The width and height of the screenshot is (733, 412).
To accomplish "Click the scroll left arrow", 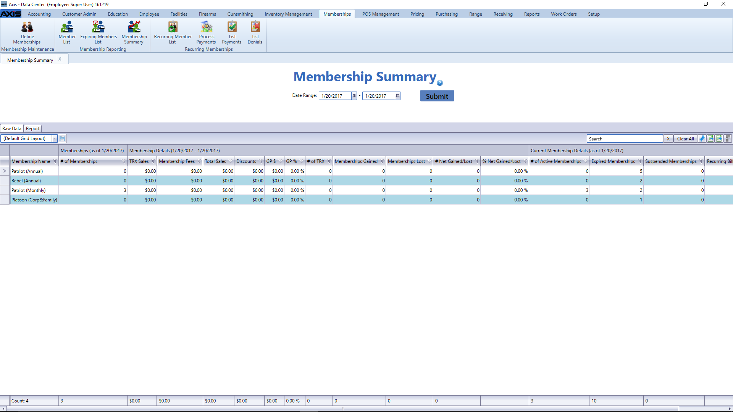I will [x=3, y=409].
